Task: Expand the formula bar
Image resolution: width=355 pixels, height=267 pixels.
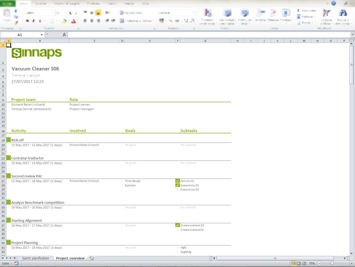Action: click(x=353, y=35)
